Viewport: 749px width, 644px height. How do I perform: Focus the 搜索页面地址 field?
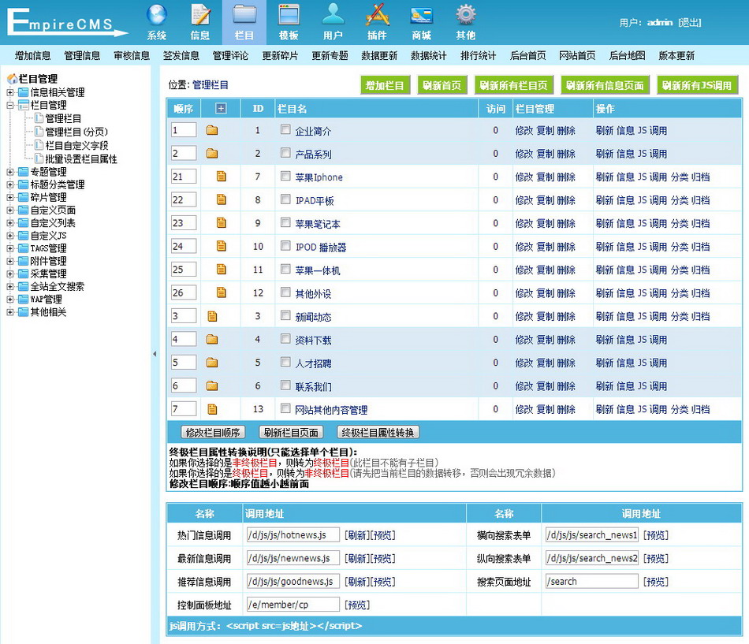[592, 581]
